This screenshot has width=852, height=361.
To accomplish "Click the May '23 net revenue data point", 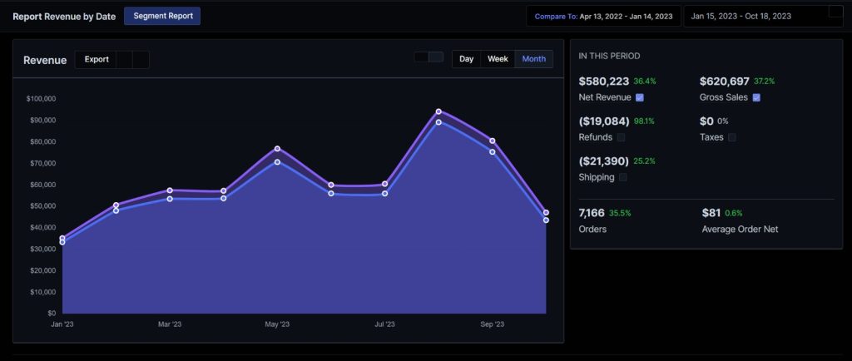I will [x=277, y=161].
